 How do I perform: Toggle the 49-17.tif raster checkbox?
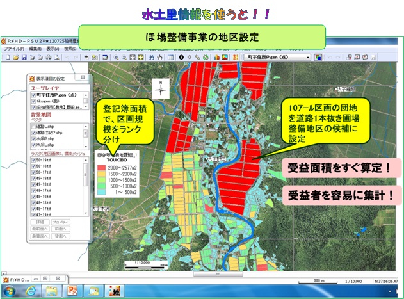33,191
